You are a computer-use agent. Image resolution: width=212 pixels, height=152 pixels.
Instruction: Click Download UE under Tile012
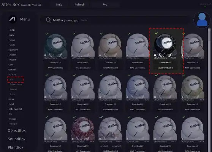coord(193,104)
